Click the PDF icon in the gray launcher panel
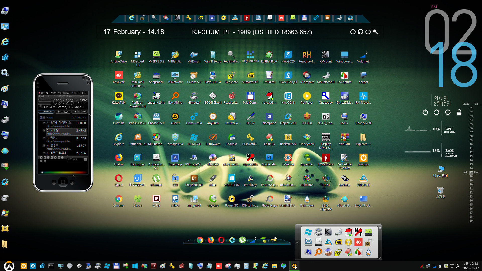482x271 pixels. point(338,242)
